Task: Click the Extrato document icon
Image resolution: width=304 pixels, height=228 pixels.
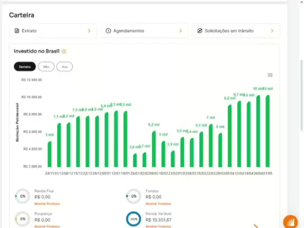Action: pyautogui.click(x=17, y=31)
